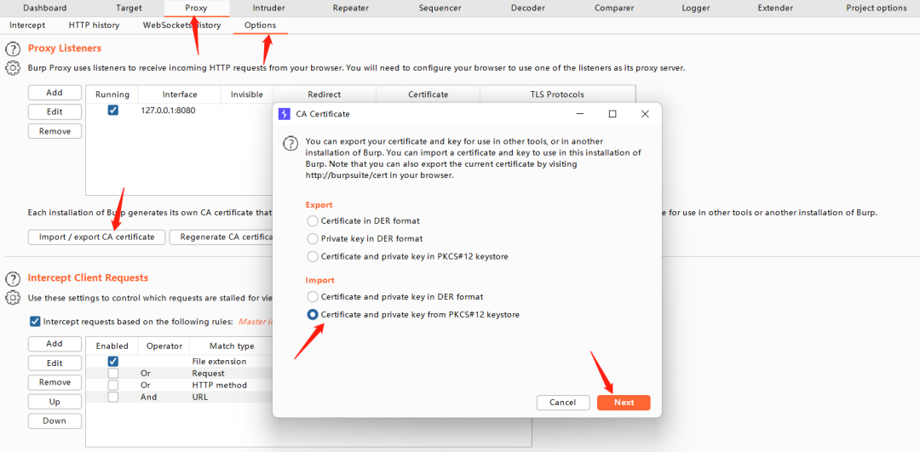Screen dimensions: 920x452
Task: Select Export Private key in DER format
Action: click(x=313, y=238)
